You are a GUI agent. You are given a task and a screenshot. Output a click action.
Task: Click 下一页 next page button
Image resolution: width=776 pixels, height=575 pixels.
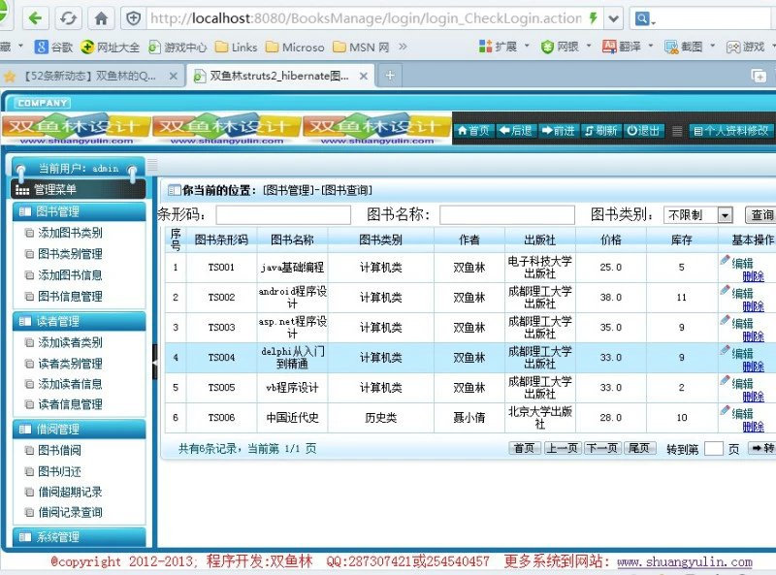602,448
